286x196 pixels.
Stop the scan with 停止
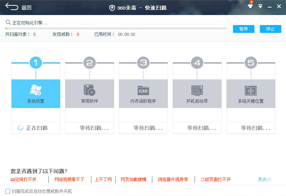click(270, 29)
